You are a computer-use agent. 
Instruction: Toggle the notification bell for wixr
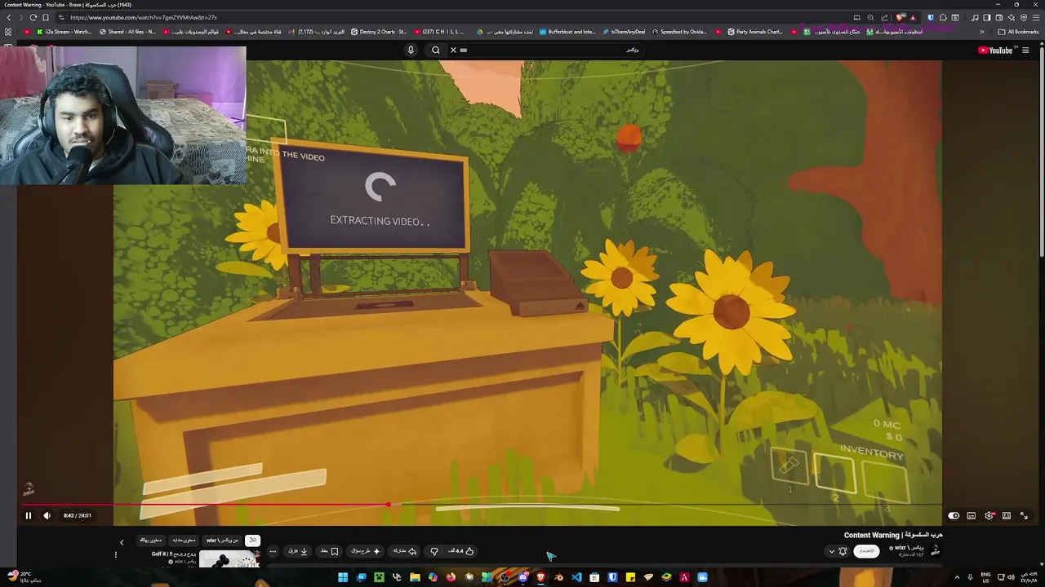(x=843, y=551)
